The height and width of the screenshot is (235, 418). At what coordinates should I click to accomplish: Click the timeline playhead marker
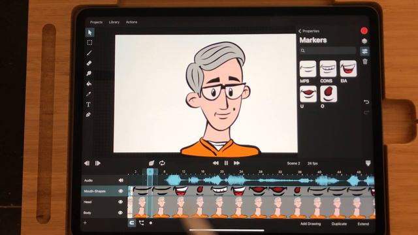click(x=150, y=172)
